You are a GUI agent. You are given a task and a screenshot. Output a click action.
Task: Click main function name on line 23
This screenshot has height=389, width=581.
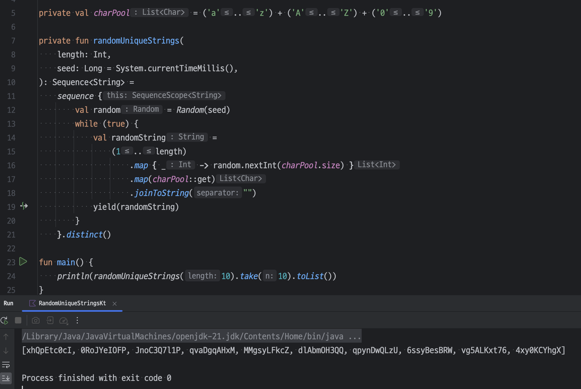(66, 262)
